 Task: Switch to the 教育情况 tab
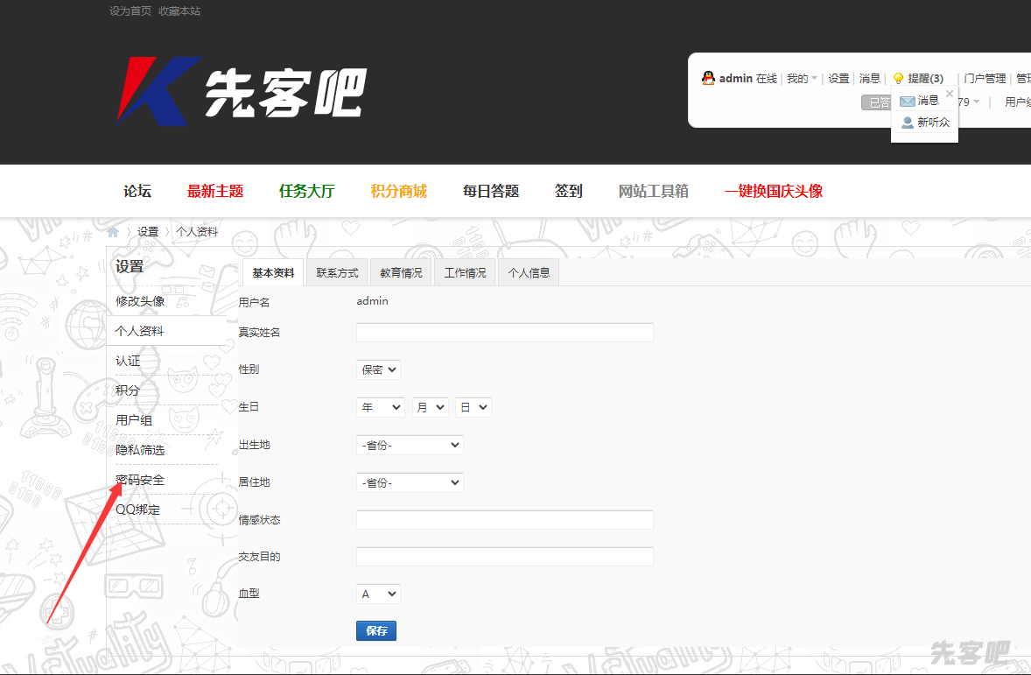(x=400, y=272)
